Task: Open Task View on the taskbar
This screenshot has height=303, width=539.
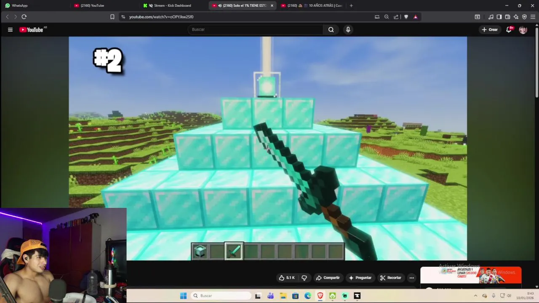Action: (x=258, y=296)
